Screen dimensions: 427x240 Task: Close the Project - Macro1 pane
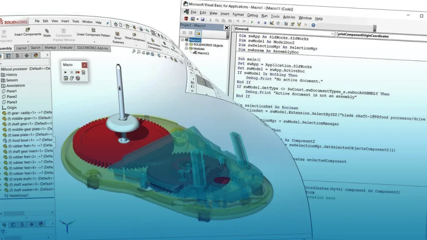coord(226,27)
